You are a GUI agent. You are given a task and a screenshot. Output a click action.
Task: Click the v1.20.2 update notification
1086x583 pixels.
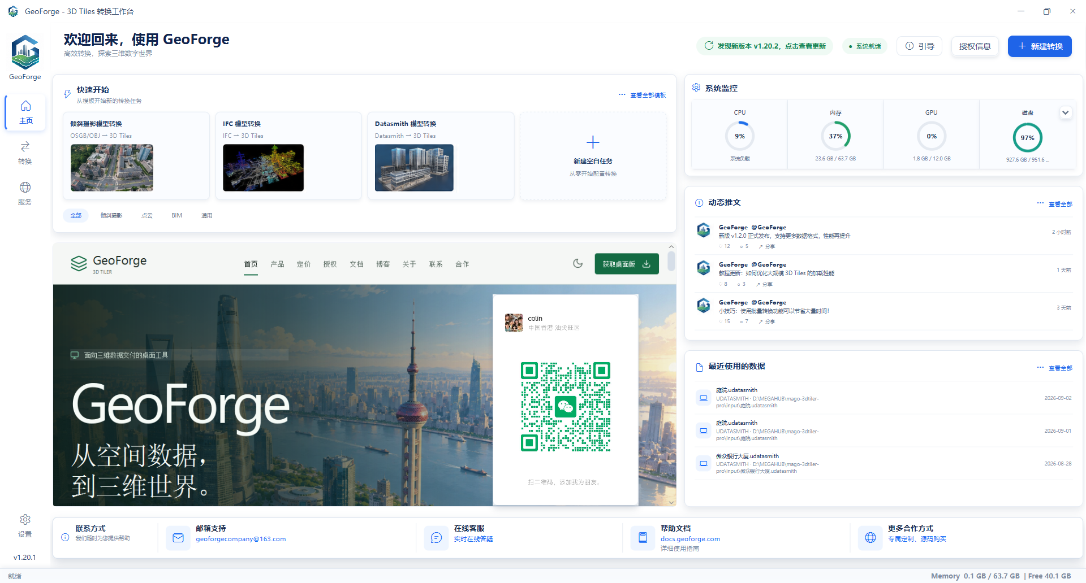pyautogui.click(x=765, y=46)
